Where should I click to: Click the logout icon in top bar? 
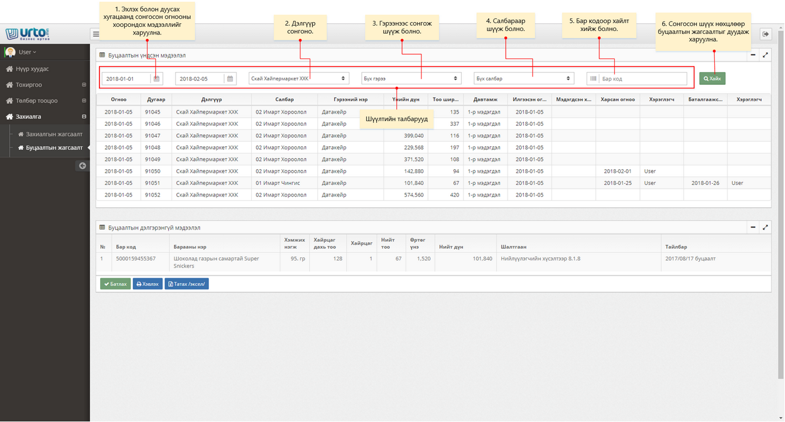(x=766, y=35)
